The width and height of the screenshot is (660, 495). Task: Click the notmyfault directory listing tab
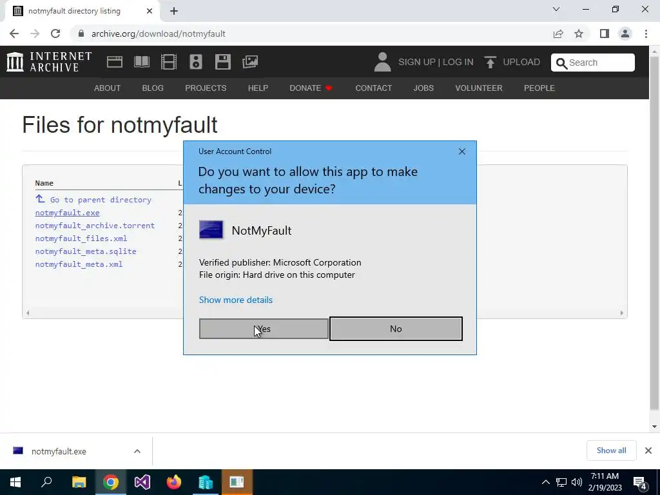pos(82,12)
